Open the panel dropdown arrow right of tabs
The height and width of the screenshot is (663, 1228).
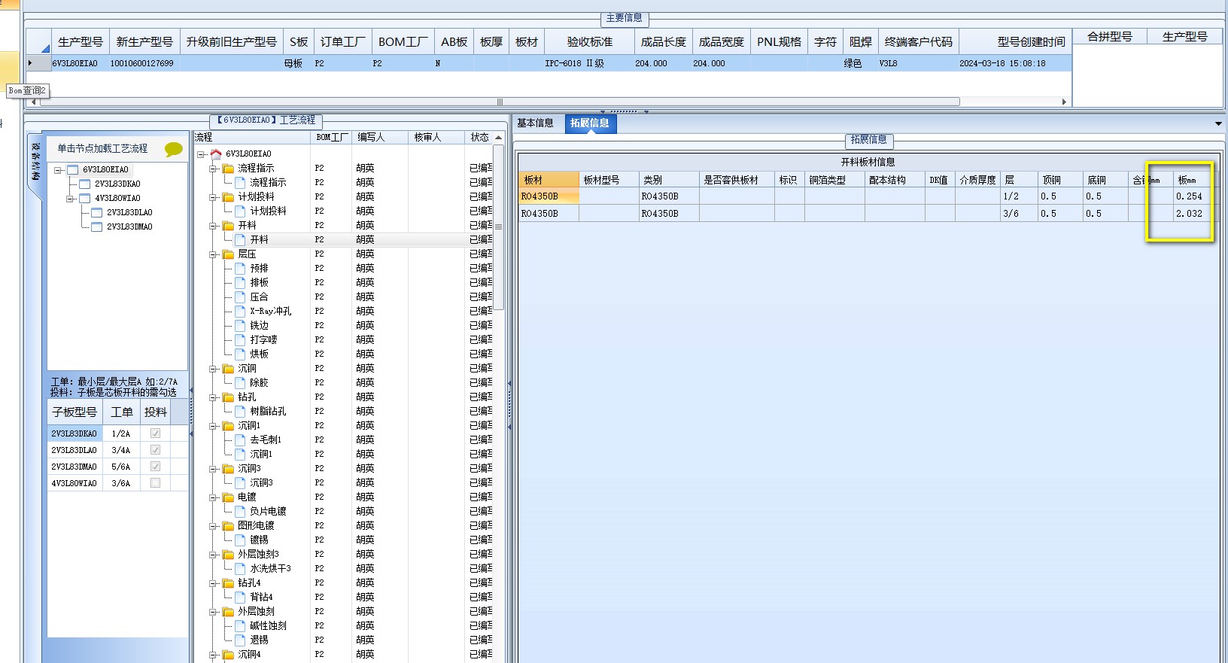(x=1218, y=123)
